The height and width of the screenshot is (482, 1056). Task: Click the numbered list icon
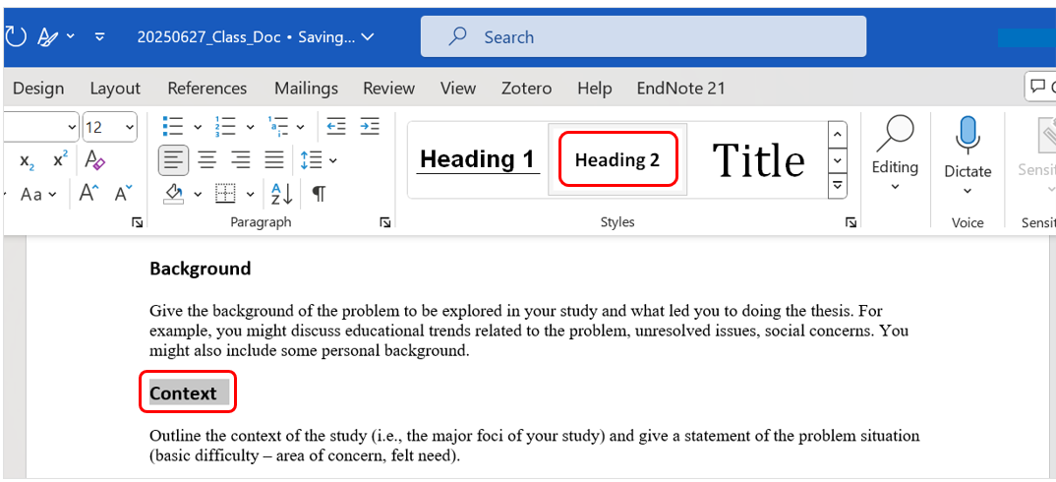coord(225,127)
